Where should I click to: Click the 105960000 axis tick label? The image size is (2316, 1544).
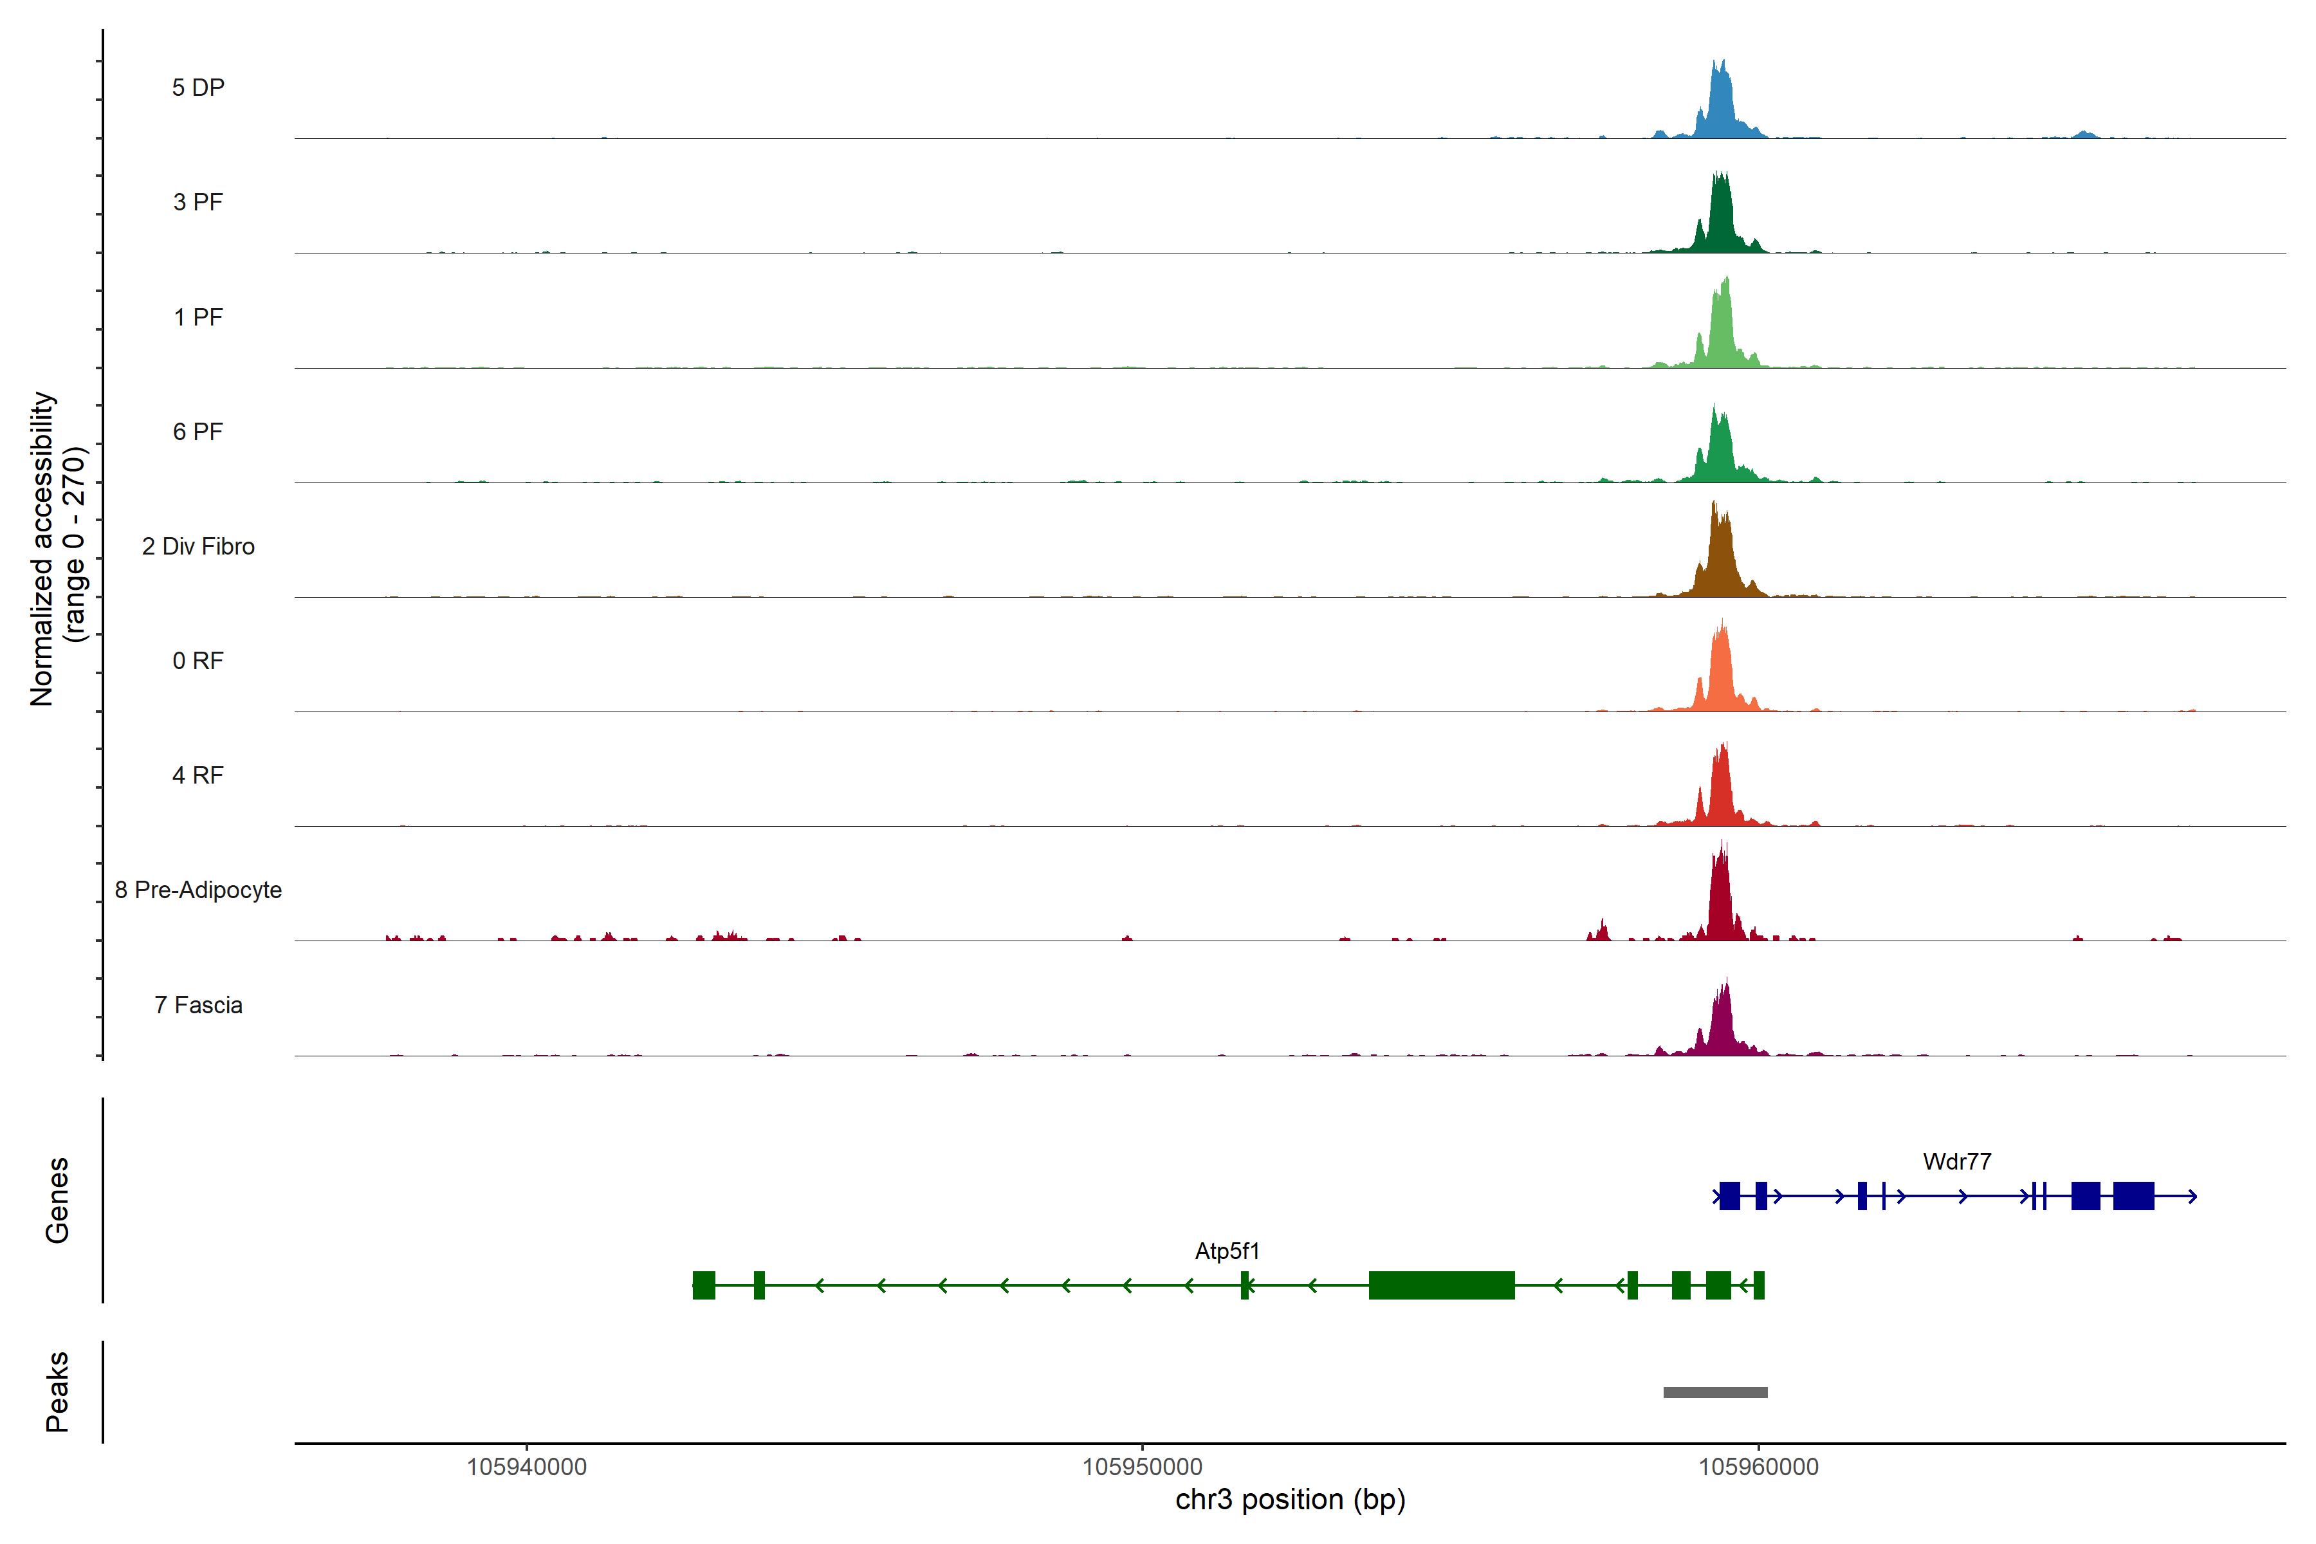point(1758,1466)
